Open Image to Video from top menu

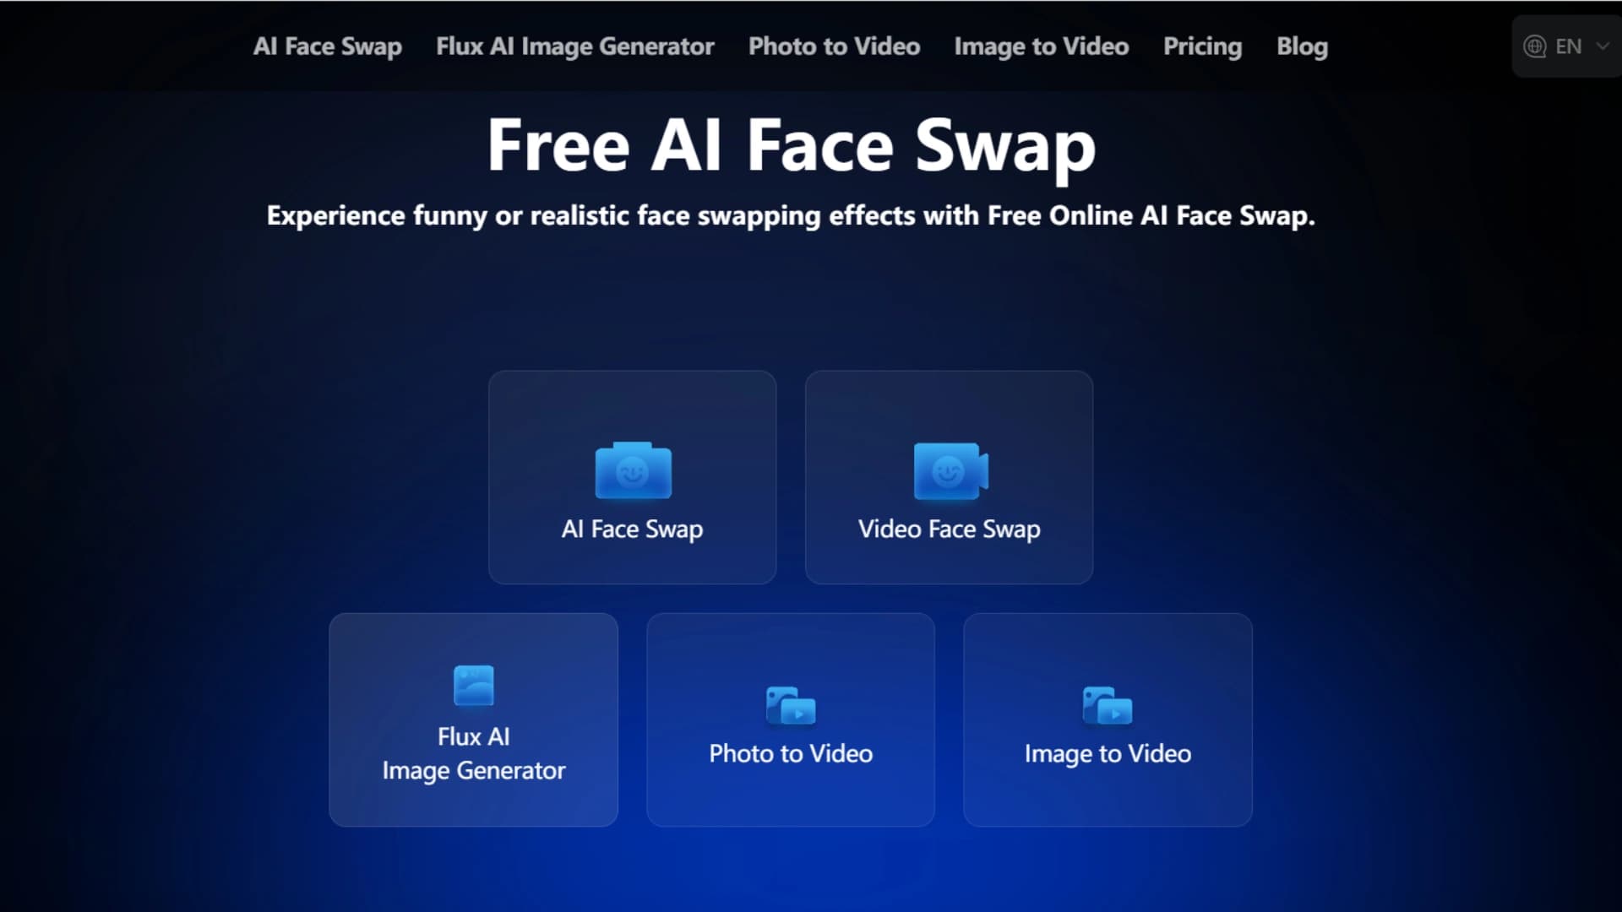coord(1042,46)
